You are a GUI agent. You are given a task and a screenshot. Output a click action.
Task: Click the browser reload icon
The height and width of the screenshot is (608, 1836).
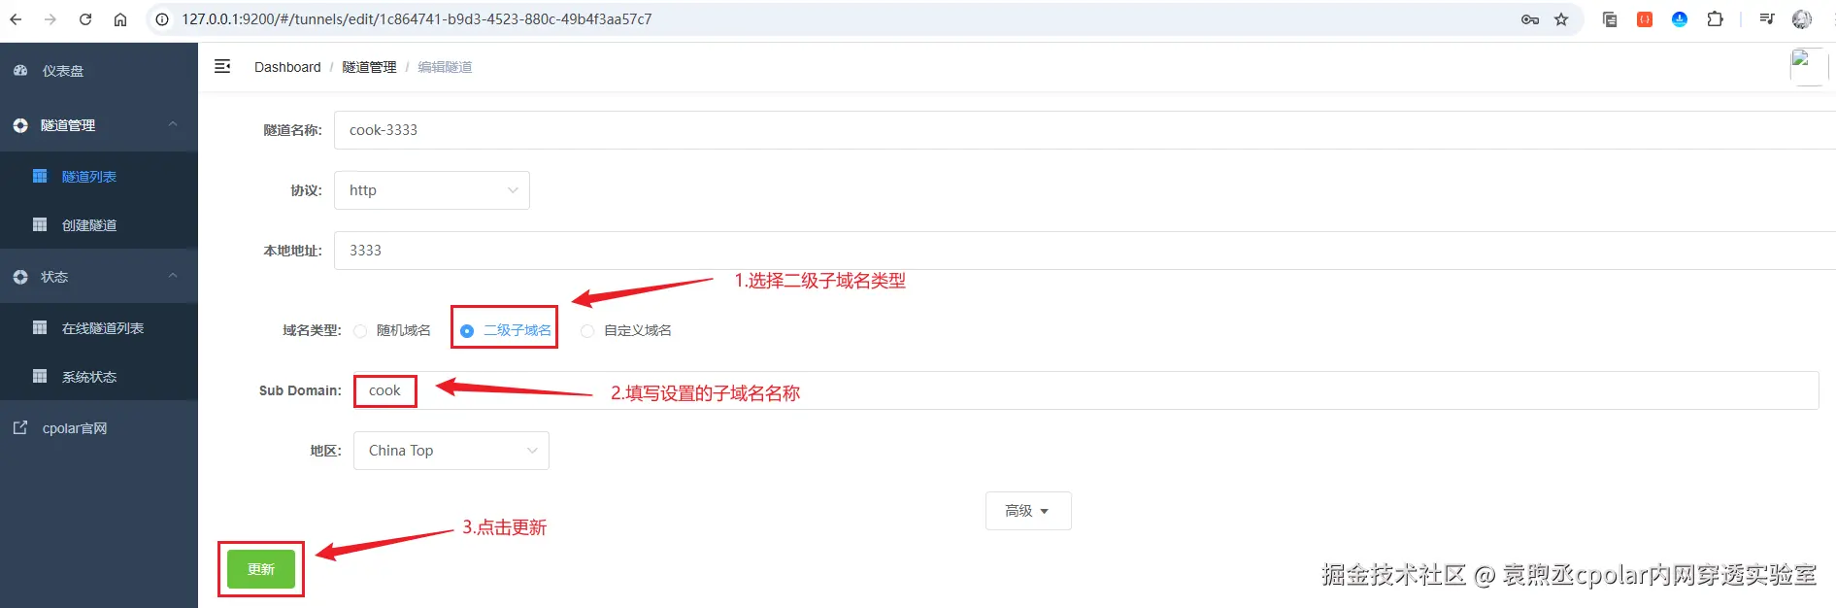[x=85, y=19]
